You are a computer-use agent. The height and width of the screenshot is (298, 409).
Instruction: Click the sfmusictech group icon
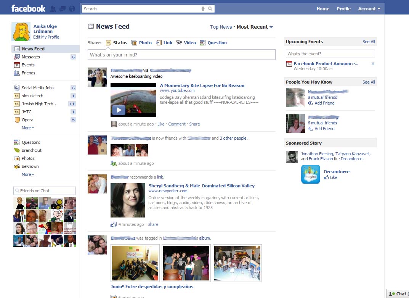click(x=17, y=96)
